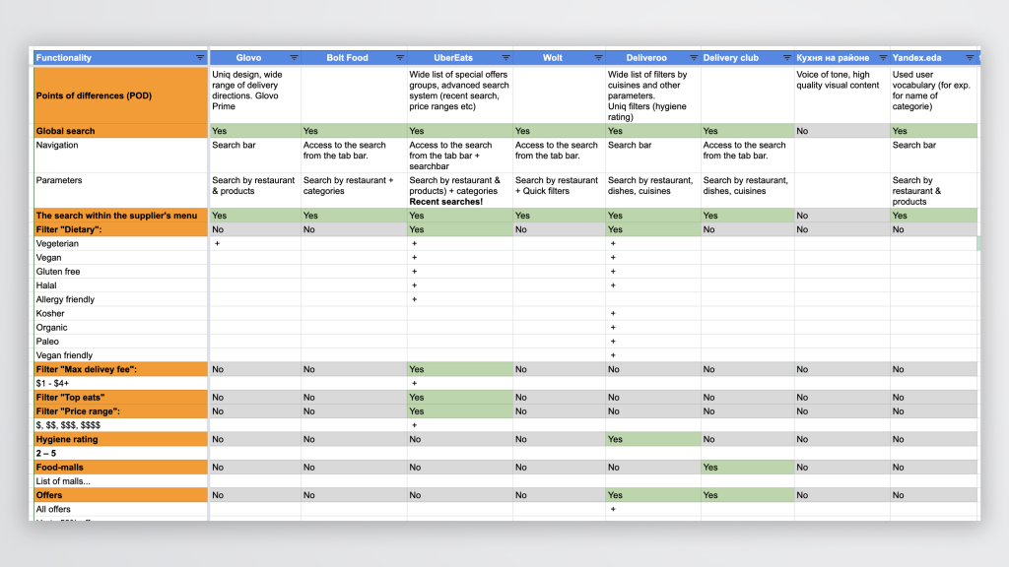Select the Delivery club header cell
The width and height of the screenshot is (1009, 567).
pos(747,58)
